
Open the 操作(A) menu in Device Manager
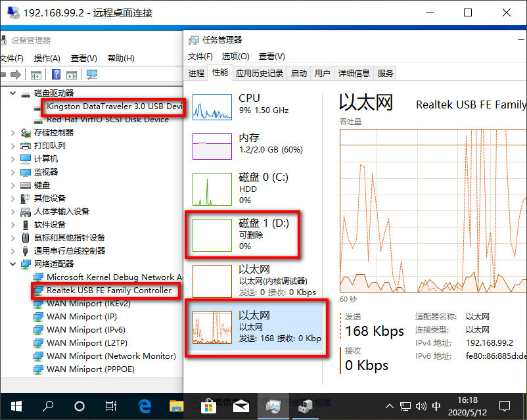(47, 58)
